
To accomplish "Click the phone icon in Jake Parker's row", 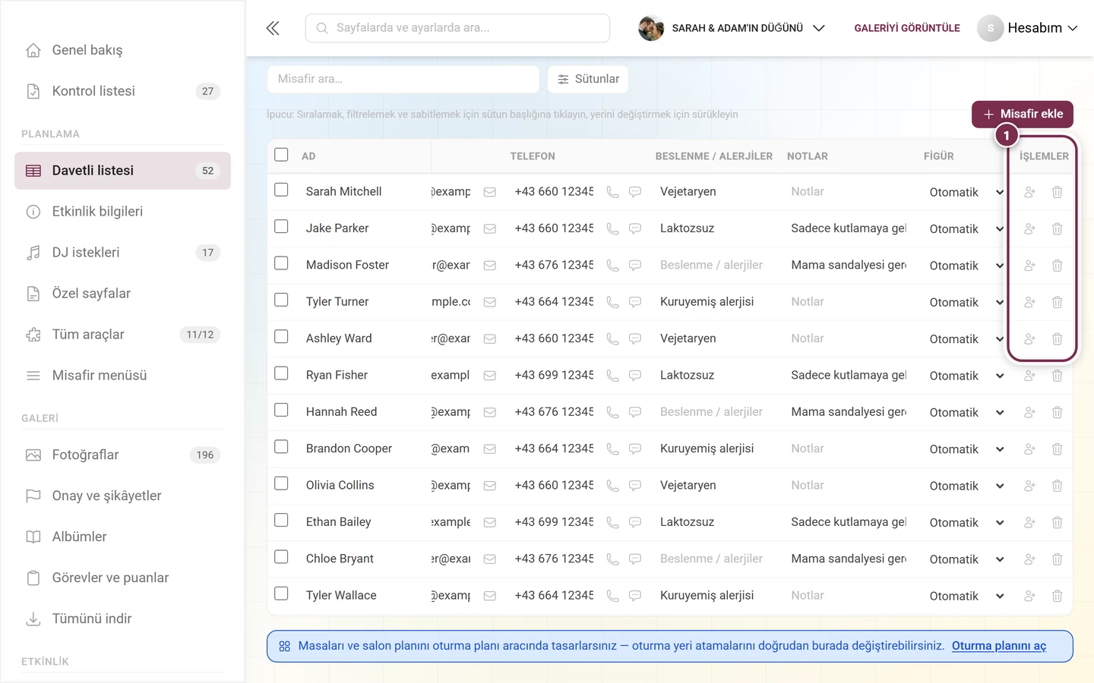I will pyautogui.click(x=612, y=228).
